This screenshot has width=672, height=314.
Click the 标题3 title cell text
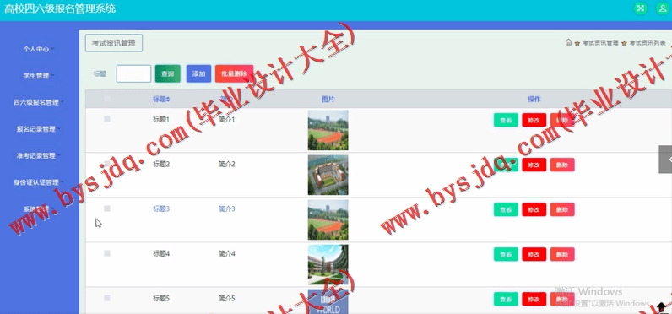(161, 208)
